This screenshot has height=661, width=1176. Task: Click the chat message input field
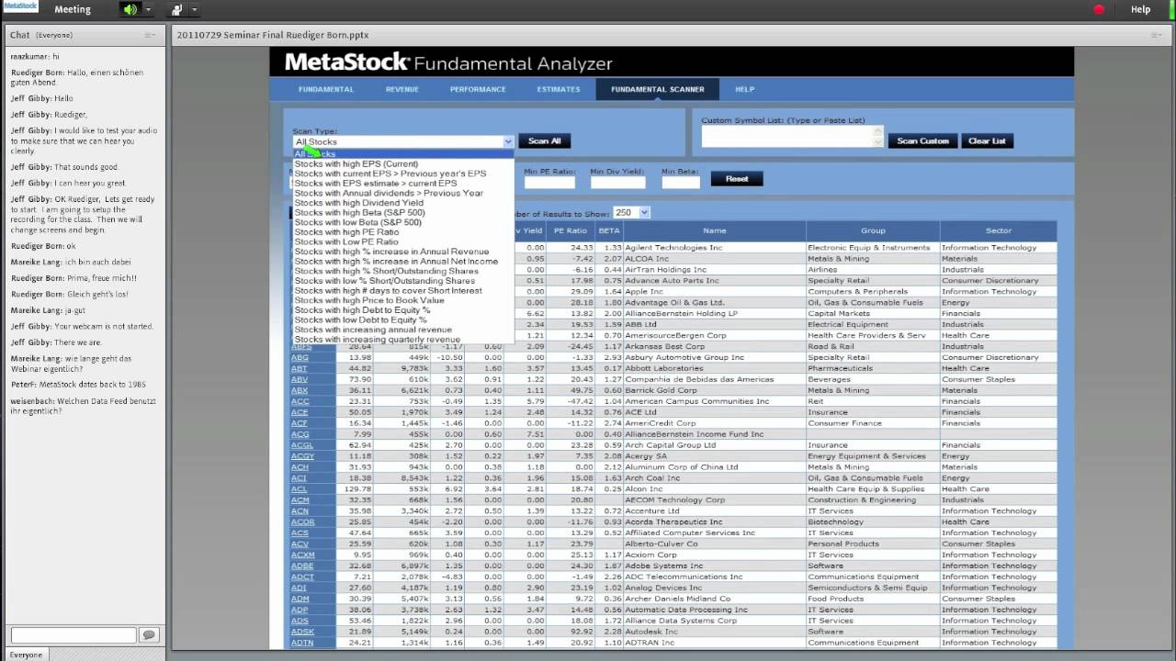pyautogui.click(x=73, y=635)
